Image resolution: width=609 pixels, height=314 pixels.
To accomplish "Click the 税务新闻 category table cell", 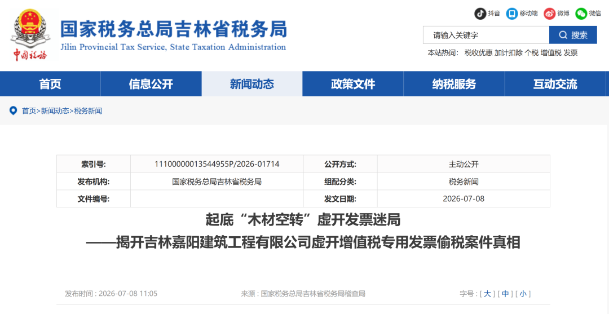I will [x=464, y=182].
